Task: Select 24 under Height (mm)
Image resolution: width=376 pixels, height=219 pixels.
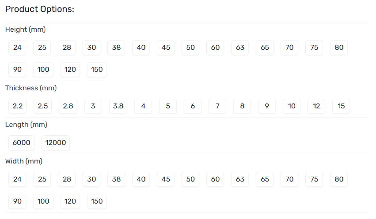Action: coord(17,48)
